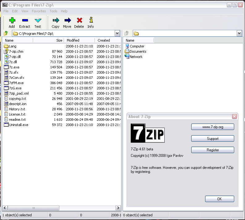Click the green Add toolbar icon
This screenshot has width=245, height=220.
12,20
